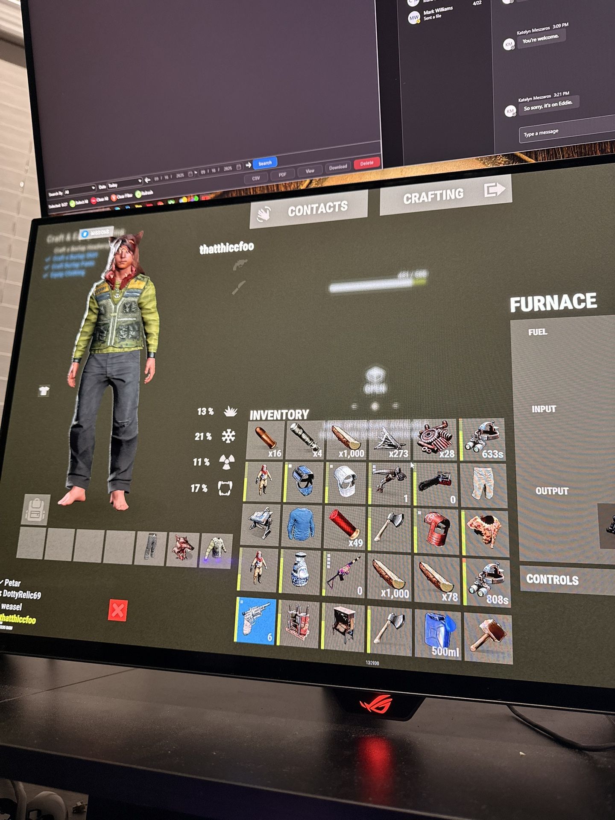Click the Download button on upper monitor
Screen dimensions: 615x820
[338, 167]
